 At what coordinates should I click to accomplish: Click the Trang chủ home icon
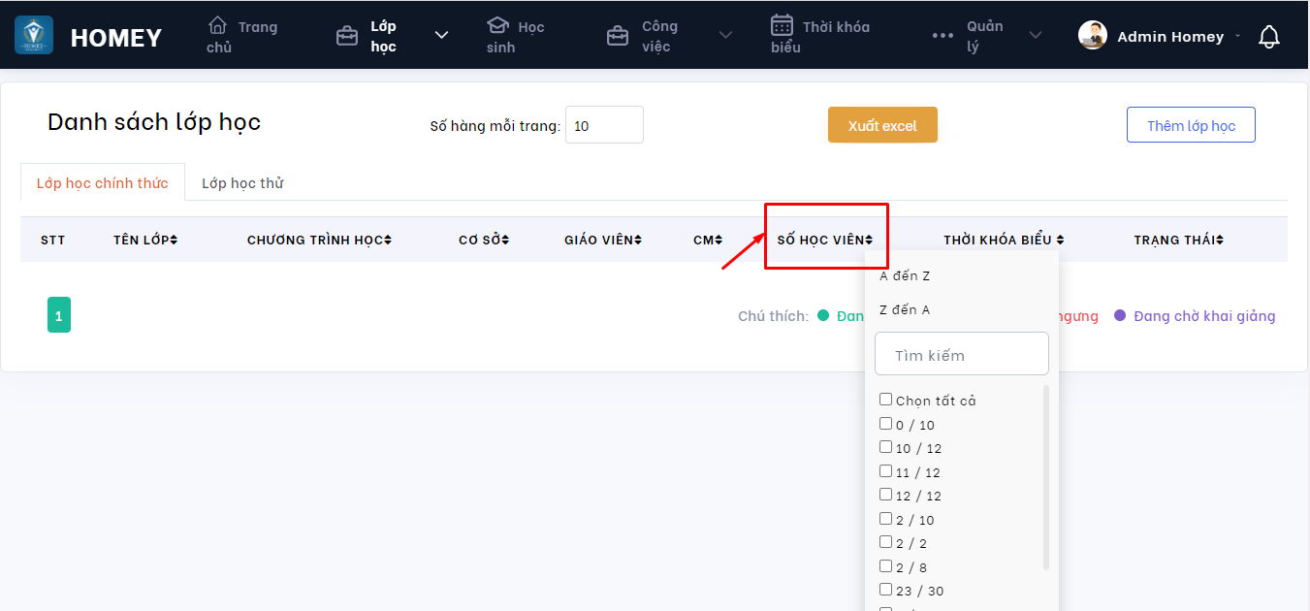click(x=218, y=25)
